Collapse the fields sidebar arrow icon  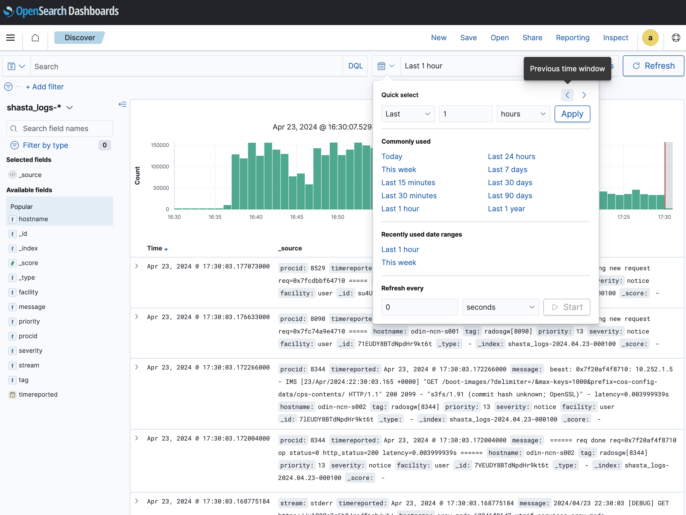[122, 104]
